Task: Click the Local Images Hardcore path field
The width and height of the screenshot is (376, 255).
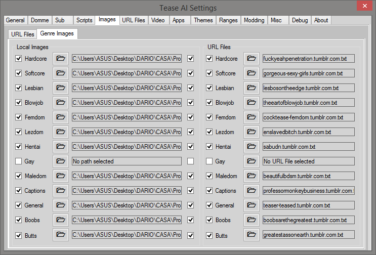Action: 127,59
